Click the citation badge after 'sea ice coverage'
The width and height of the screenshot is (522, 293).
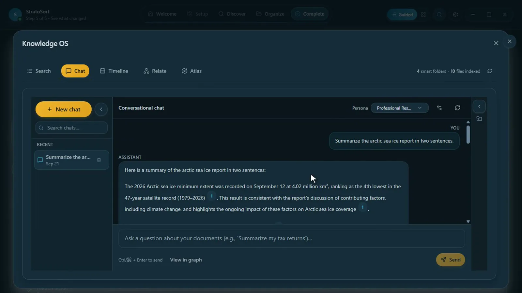pos(362,207)
